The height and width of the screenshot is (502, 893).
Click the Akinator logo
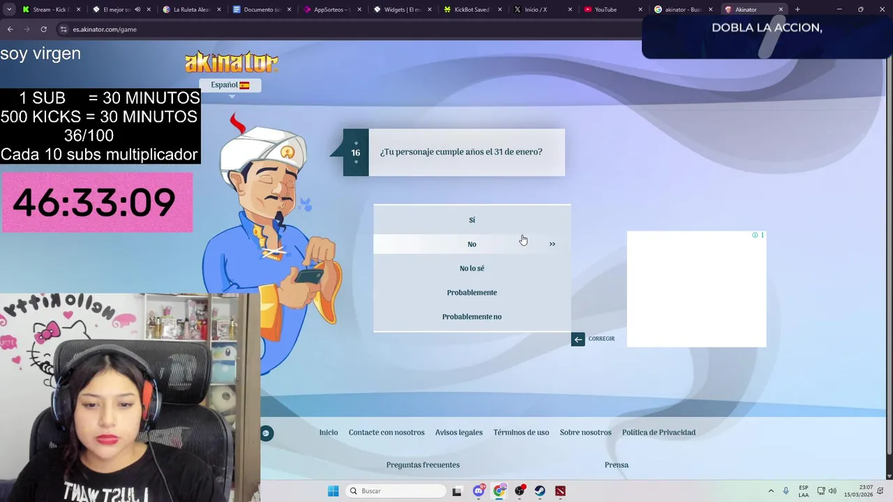(x=231, y=63)
